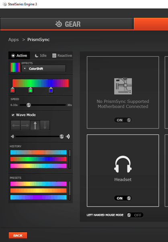Adjust the Speed slider handle

29,105
